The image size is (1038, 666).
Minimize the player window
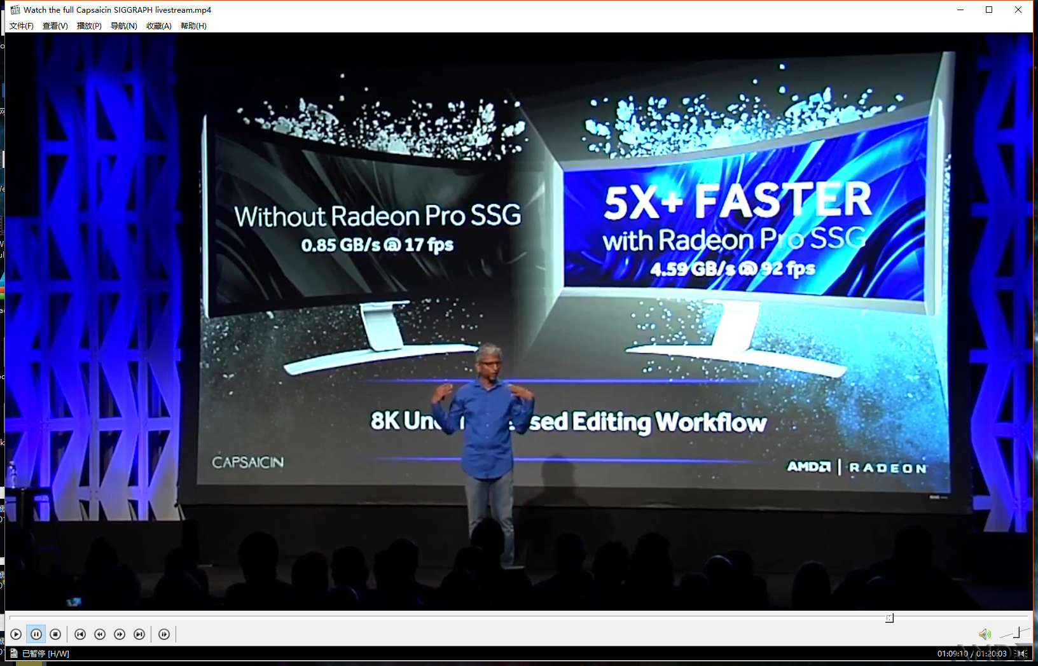[960, 10]
